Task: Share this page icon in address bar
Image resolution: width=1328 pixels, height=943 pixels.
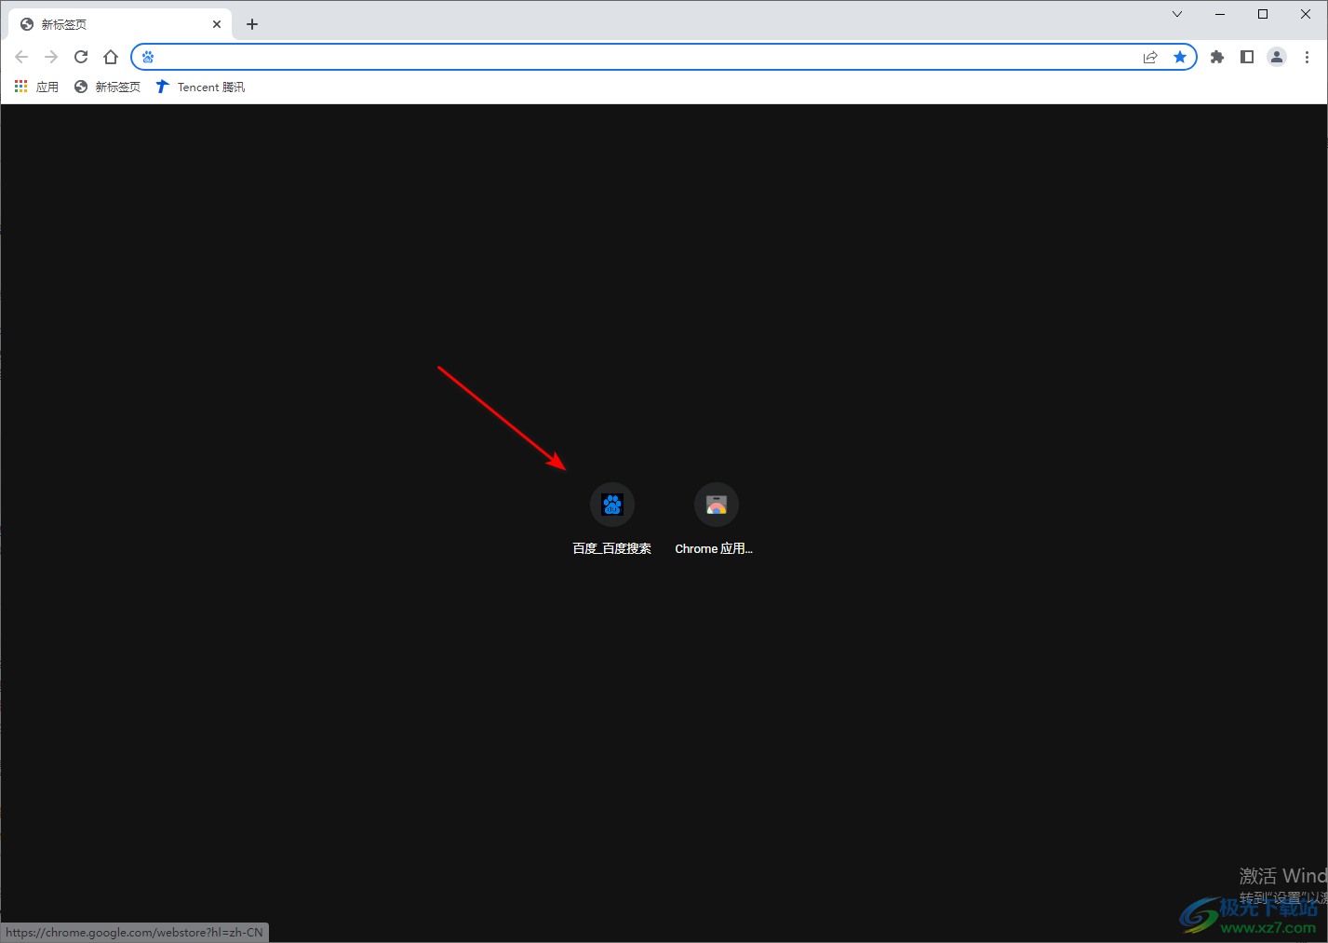Action: pos(1150,57)
